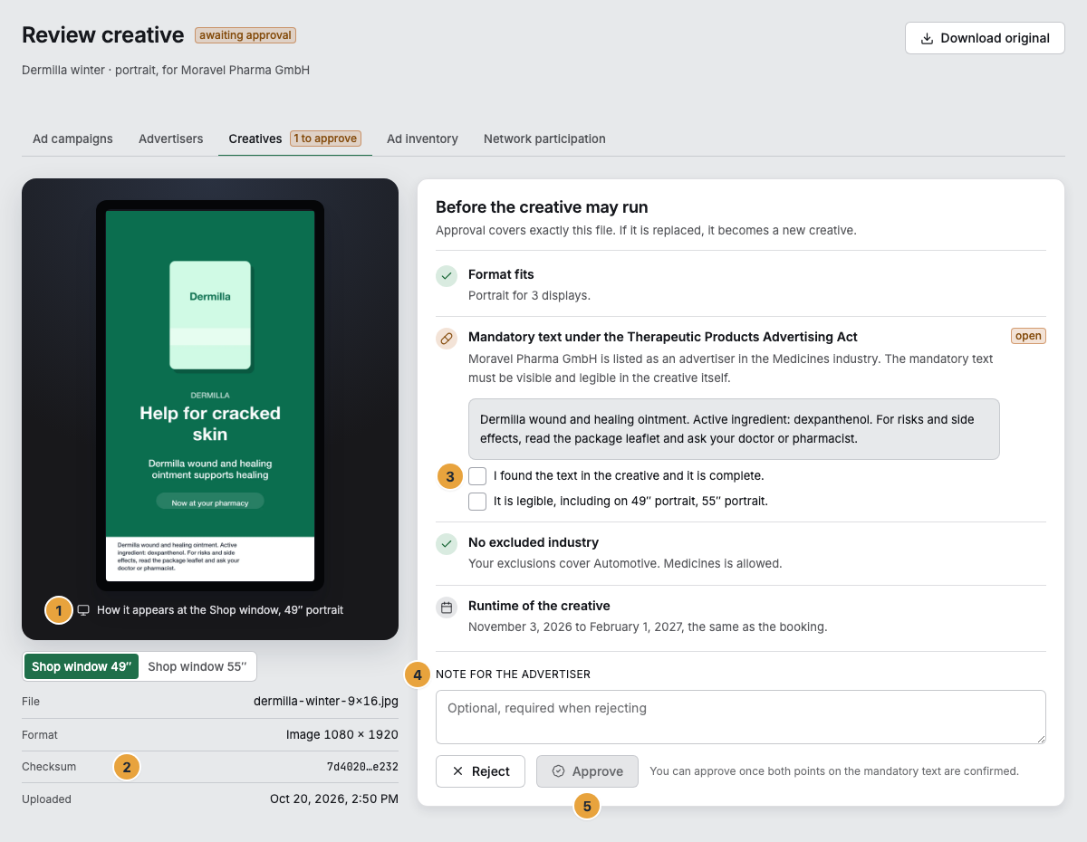Viewport: 1087px width, 842px height.
Task: Click the Dermilla creative preview image
Action: point(210,396)
